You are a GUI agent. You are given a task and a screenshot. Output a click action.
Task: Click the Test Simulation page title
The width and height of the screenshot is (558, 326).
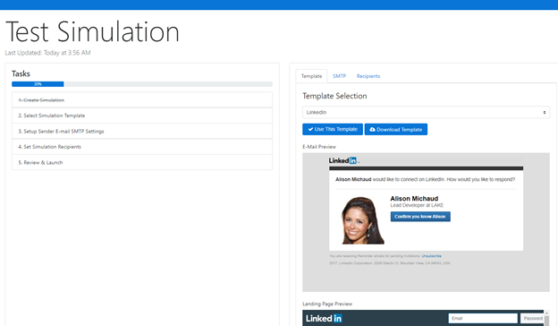(92, 31)
